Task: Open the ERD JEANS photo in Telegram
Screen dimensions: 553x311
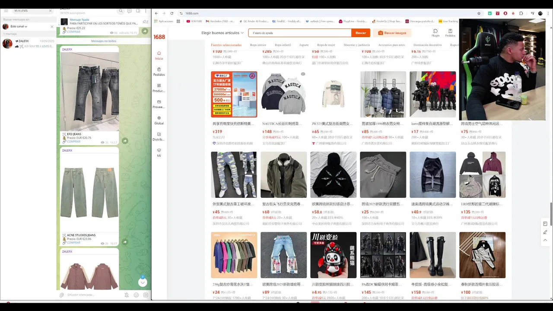Action: tap(89, 92)
